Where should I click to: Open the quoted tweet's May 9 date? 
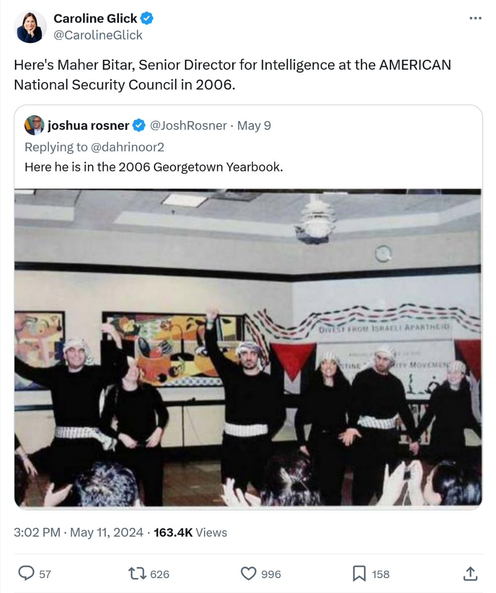(x=254, y=126)
